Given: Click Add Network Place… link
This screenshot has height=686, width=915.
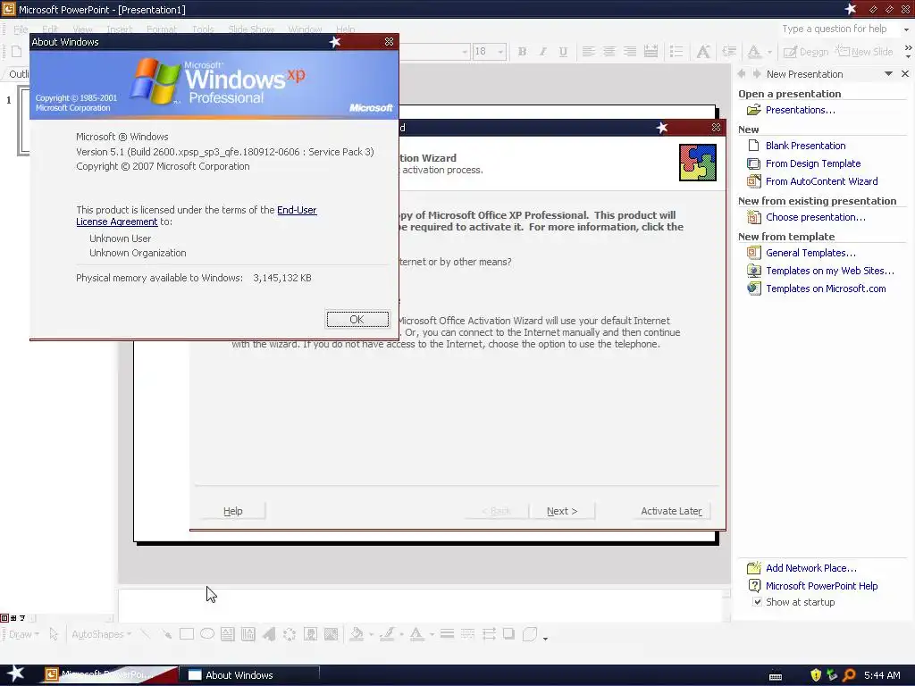Looking at the screenshot, I should 811,568.
